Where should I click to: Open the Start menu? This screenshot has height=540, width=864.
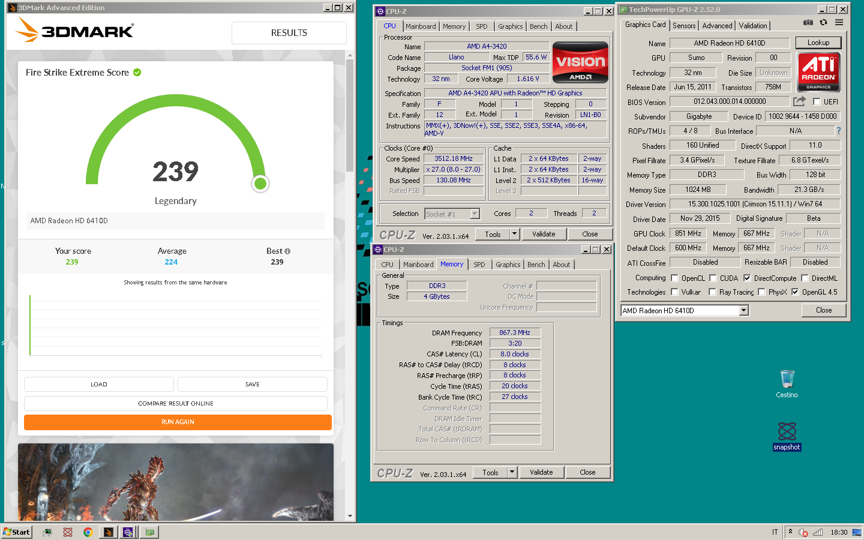tap(16, 532)
